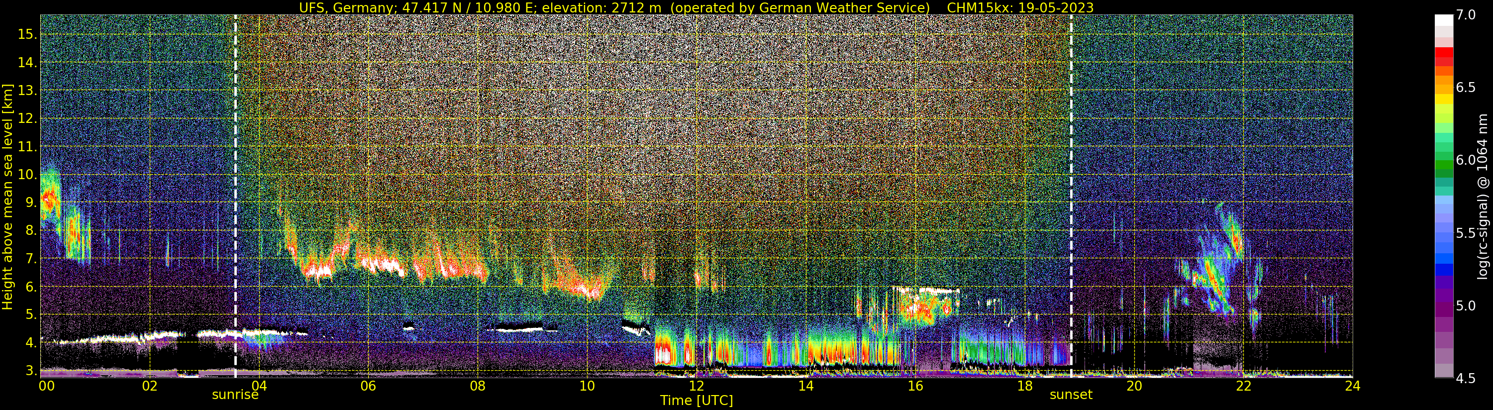The image size is (1493, 410).
Task: Click the "11." height axis tick label
Action: [27, 147]
